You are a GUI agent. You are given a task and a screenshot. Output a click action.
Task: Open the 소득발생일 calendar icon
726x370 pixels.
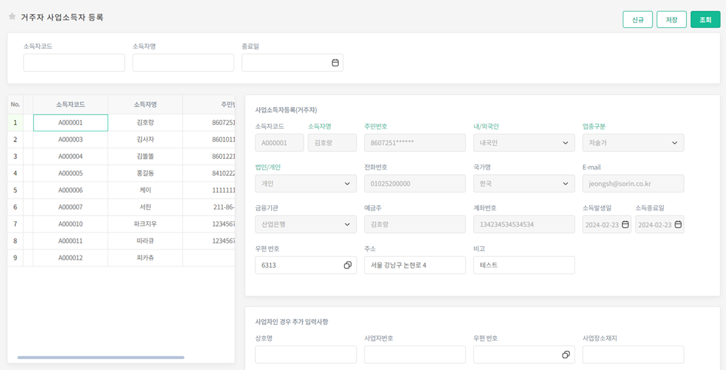tap(625, 224)
